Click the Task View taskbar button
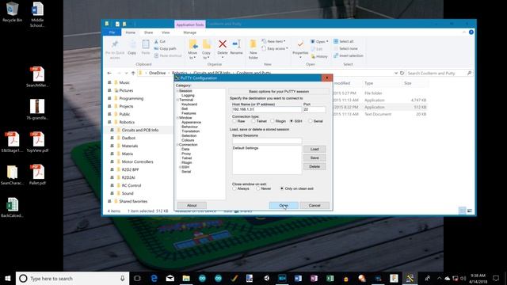The image size is (507, 285). tap(137, 278)
